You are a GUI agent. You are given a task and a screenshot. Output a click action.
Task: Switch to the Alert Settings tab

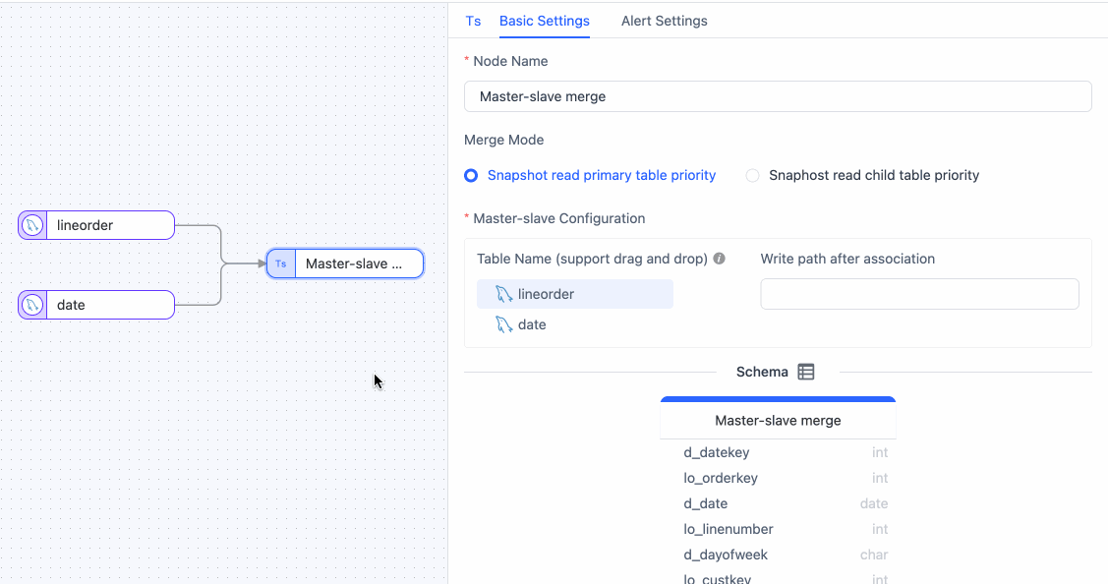[664, 21]
